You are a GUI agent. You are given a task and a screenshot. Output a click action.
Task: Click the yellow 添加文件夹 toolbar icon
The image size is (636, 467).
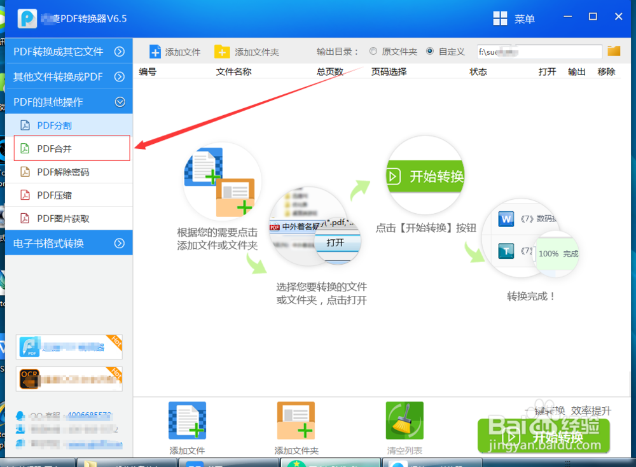pyautogui.click(x=221, y=52)
